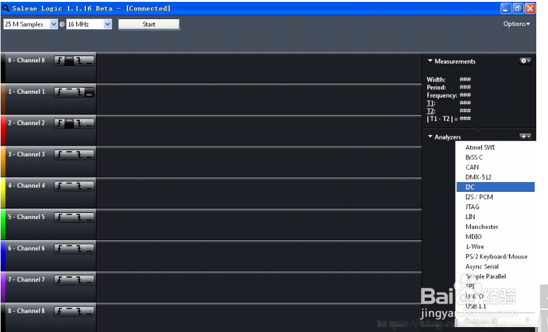Set falling edge trigger on Channel 4
Screen dimensions: 548x332
[79, 186]
